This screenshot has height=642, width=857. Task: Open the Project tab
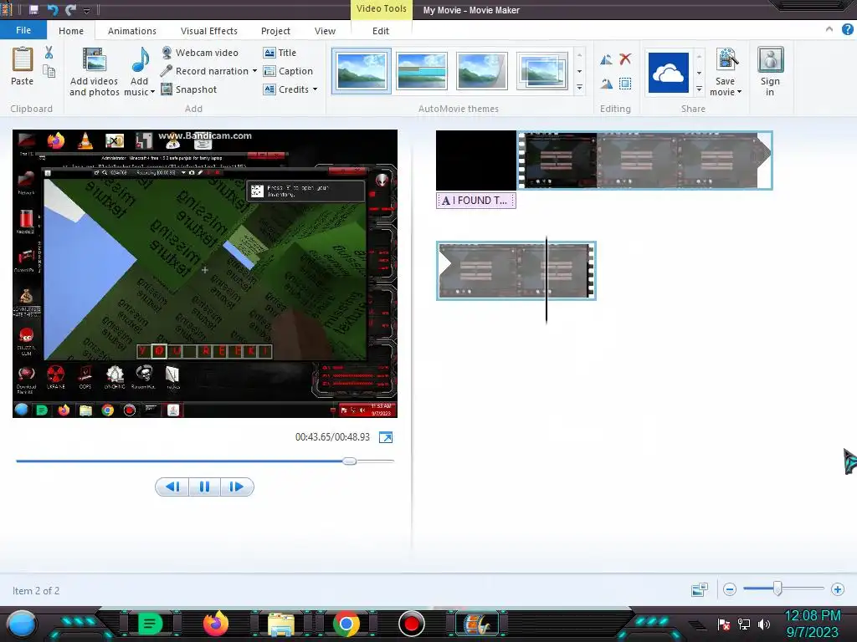275,31
